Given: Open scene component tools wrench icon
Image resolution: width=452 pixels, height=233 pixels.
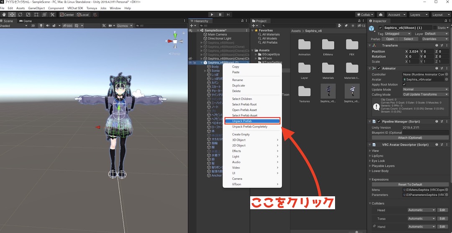Looking at the screenshot, I should click(x=104, y=25).
